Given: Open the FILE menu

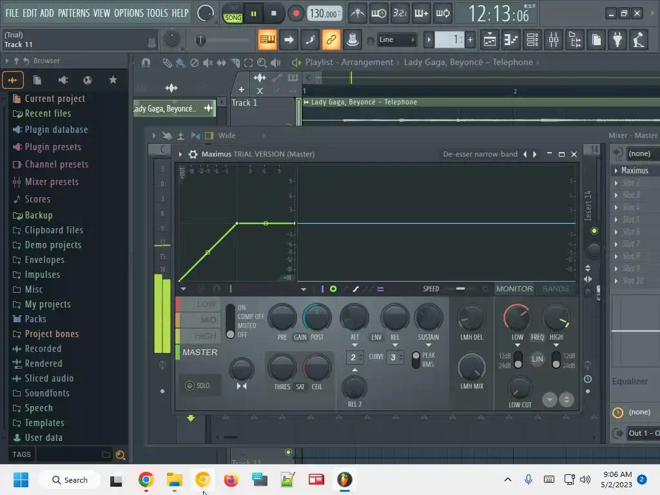Looking at the screenshot, I should 12,13.
